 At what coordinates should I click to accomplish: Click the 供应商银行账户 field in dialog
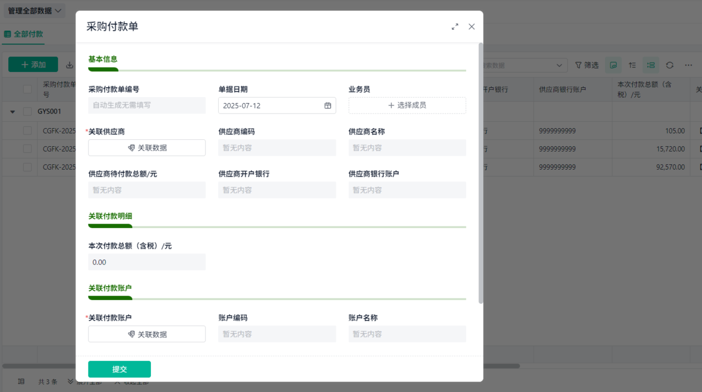(407, 190)
